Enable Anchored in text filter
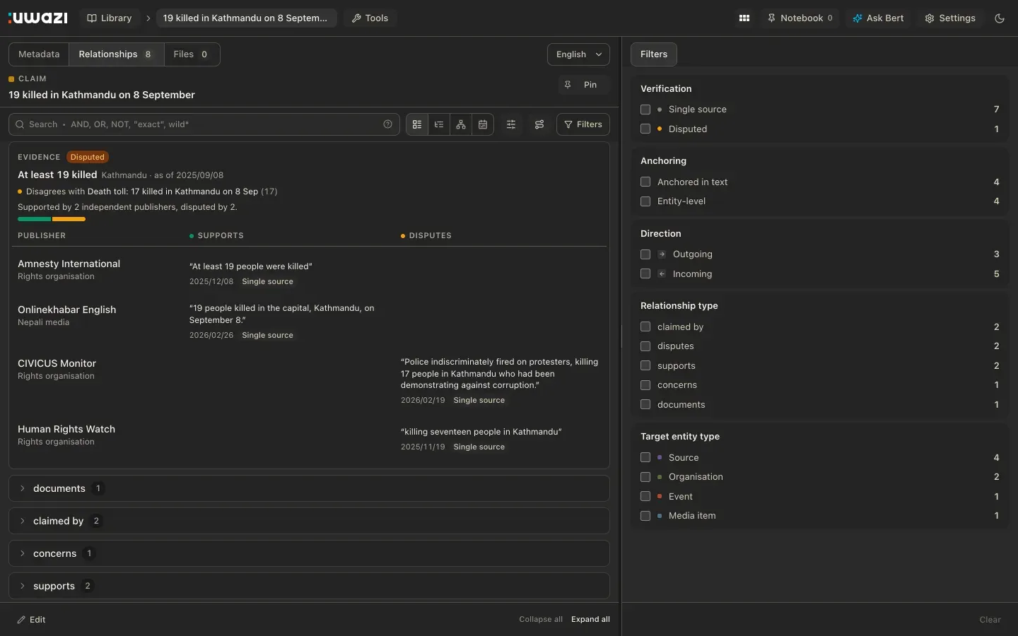The height and width of the screenshot is (636, 1018). pyautogui.click(x=645, y=182)
